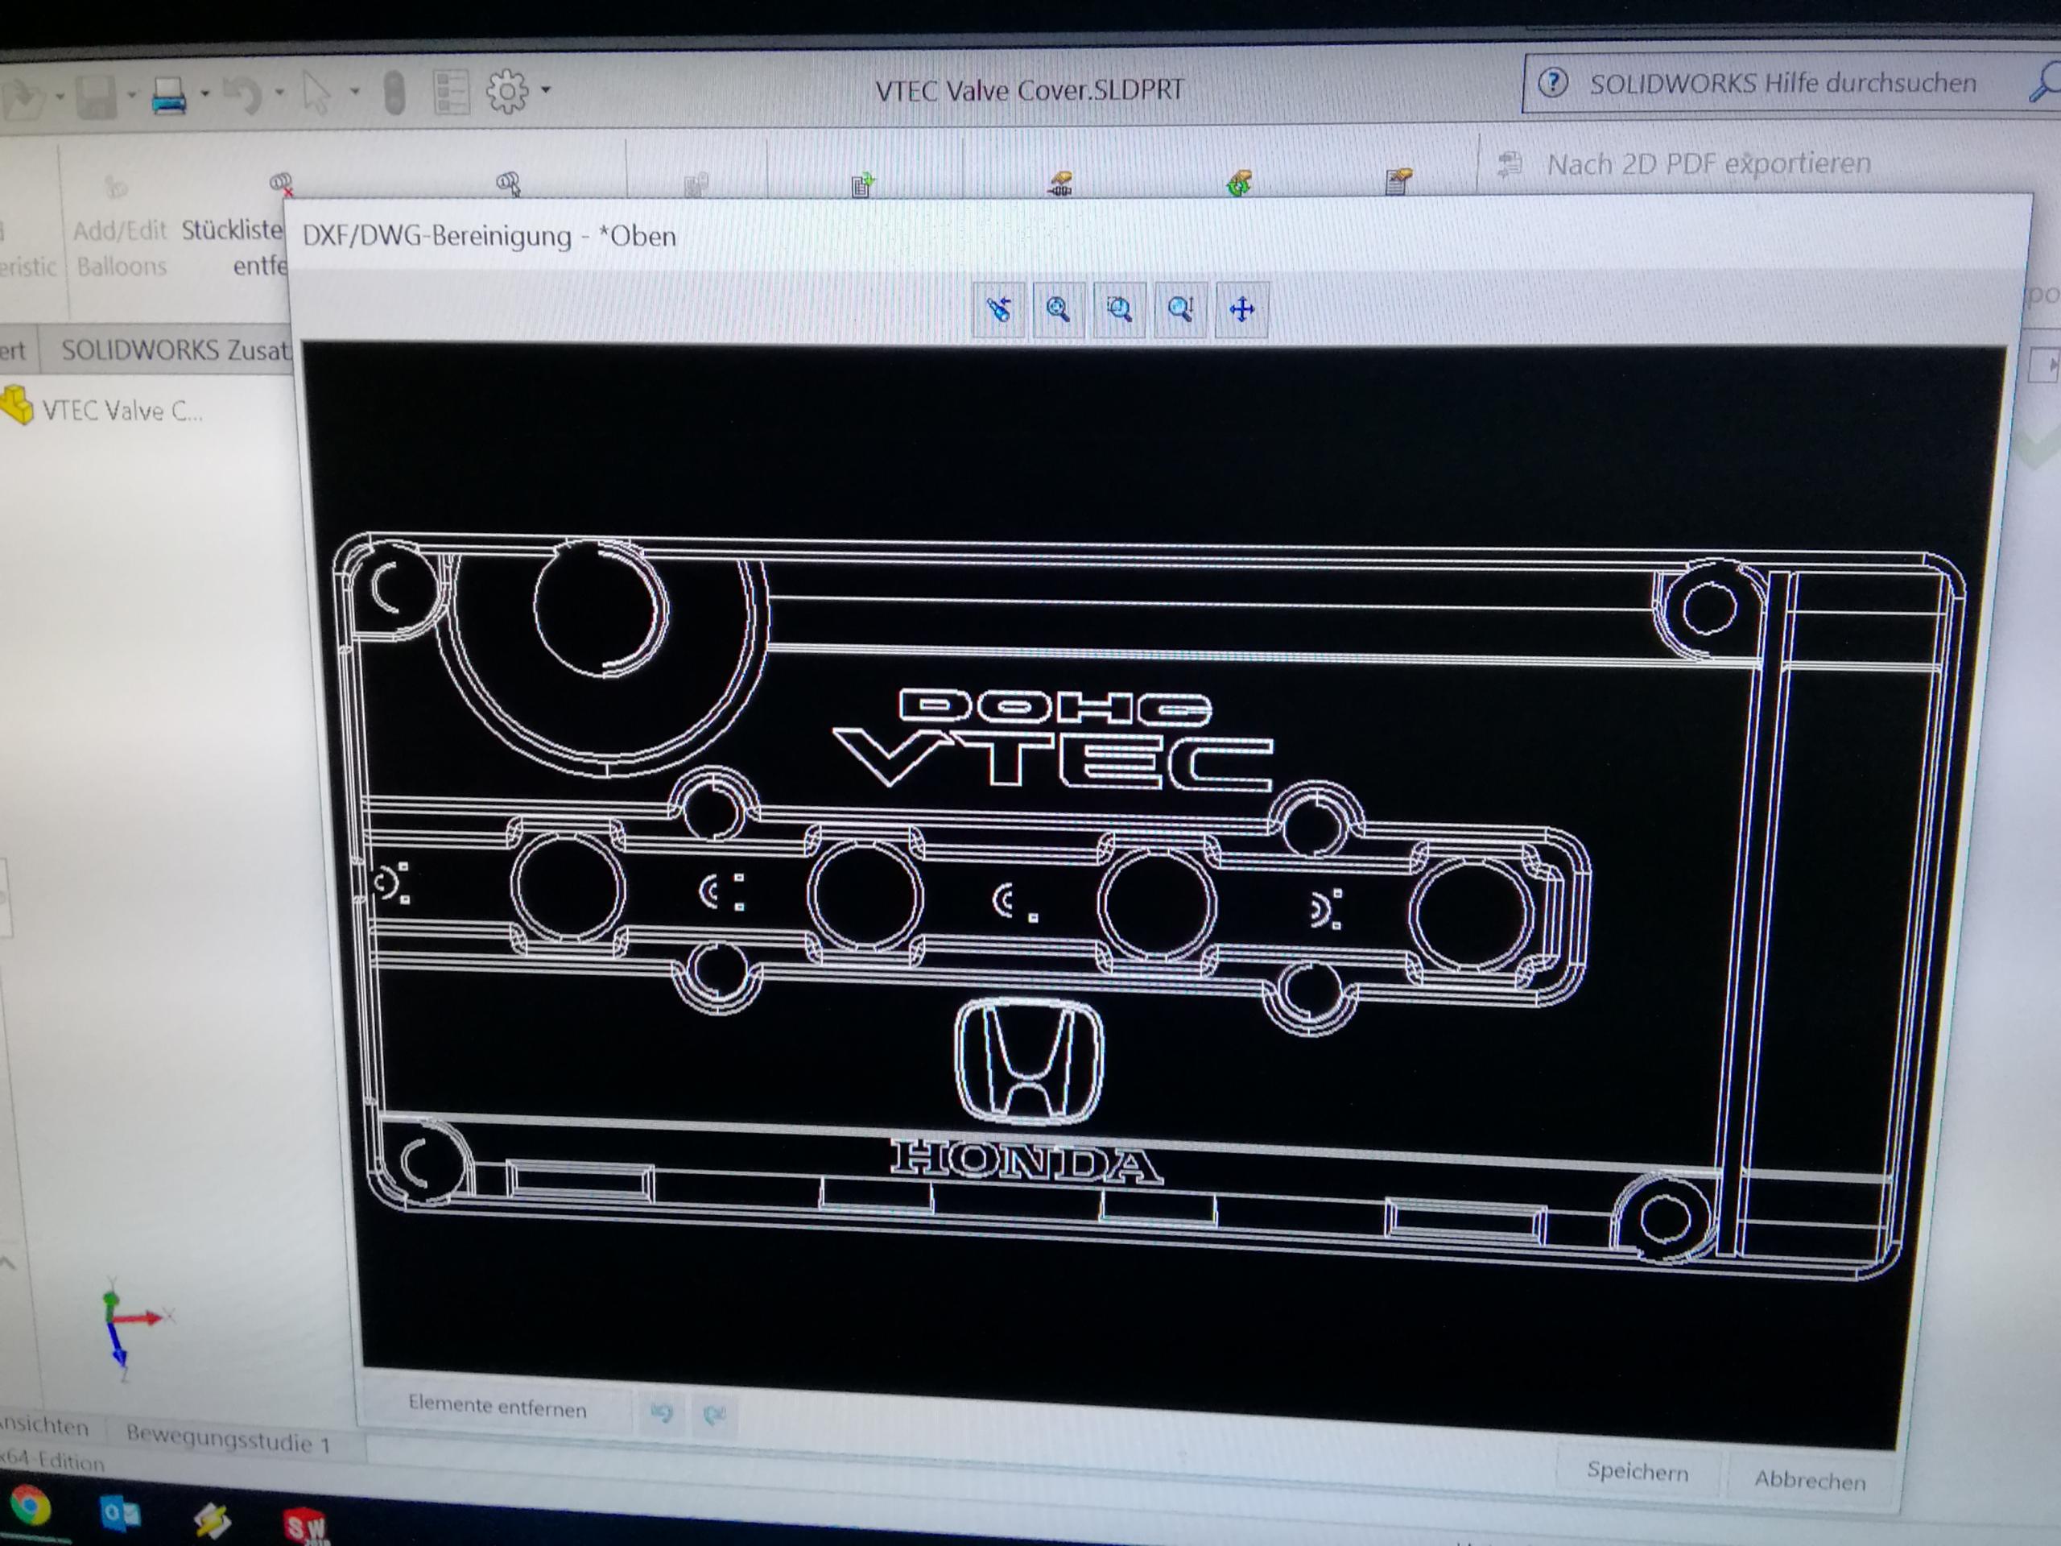Image resolution: width=2061 pixels, height=1546 pixels.
Task: Click the Add/Edit Balloons icon
Action: [116, 188]
